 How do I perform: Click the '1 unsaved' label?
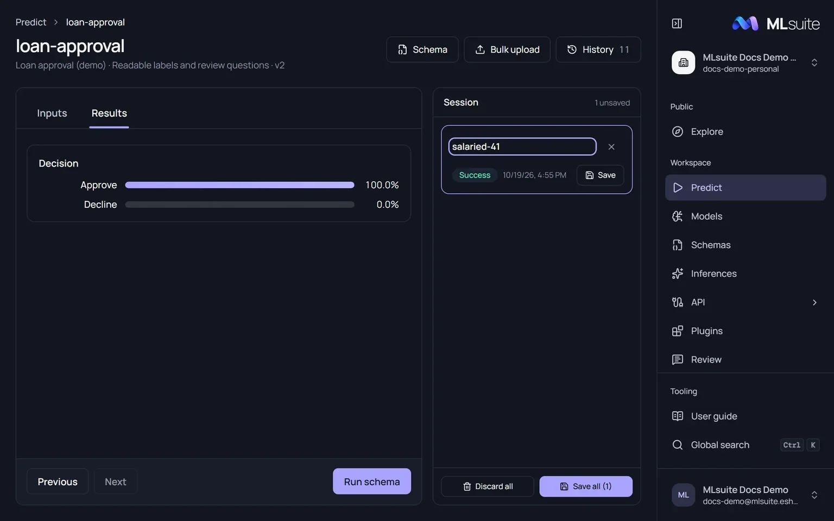612,103
